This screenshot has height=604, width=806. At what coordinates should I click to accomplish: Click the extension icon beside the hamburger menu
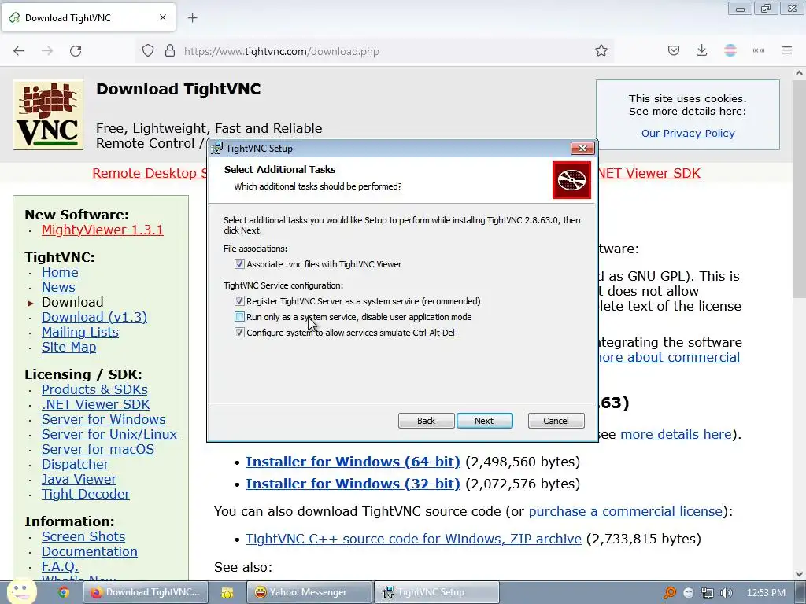(x=759, y=50)
